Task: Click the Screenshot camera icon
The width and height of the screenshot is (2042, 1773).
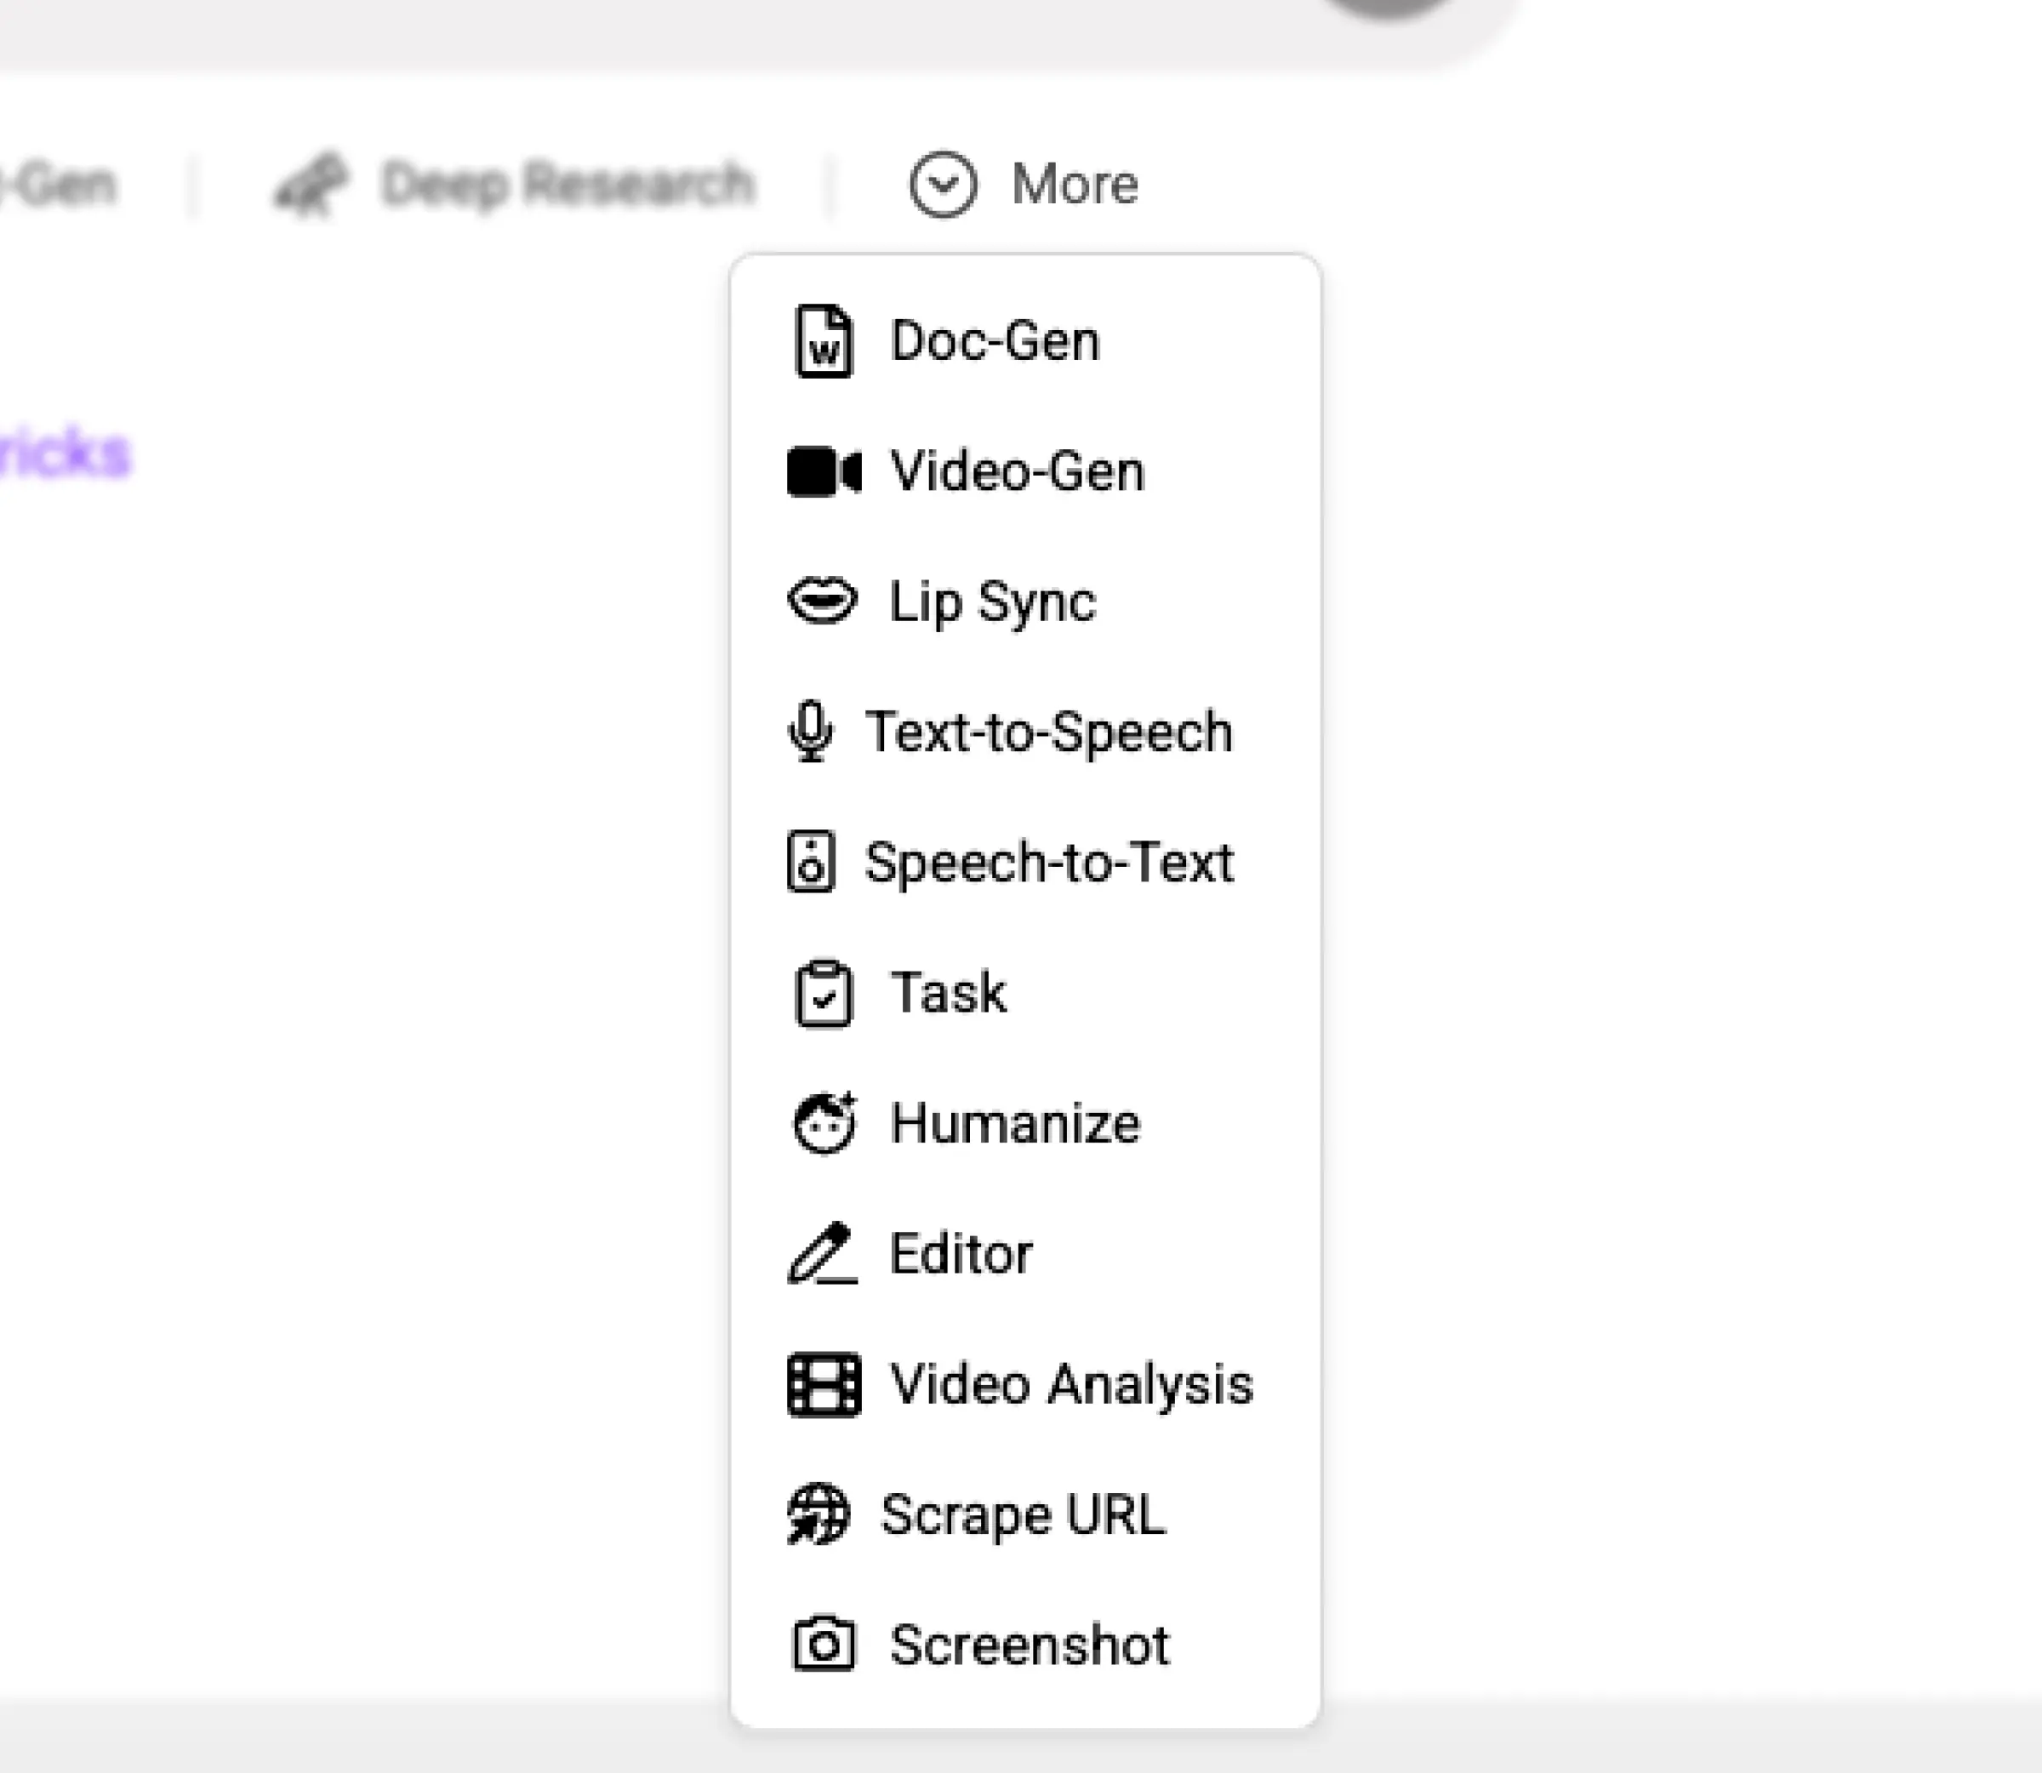Action: pyautogui.click(x=823, y=1645)
